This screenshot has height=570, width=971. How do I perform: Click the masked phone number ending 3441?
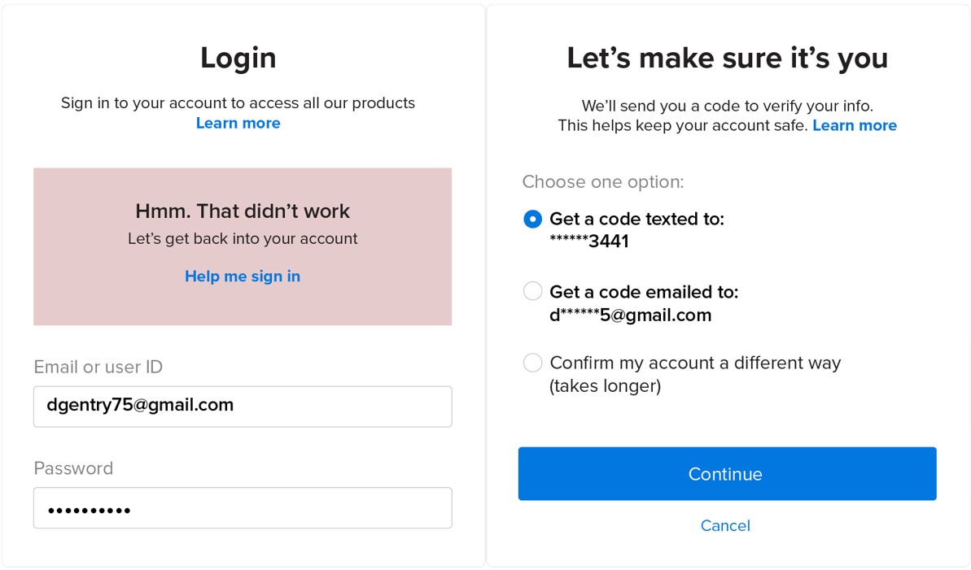[x=589, y=241]
